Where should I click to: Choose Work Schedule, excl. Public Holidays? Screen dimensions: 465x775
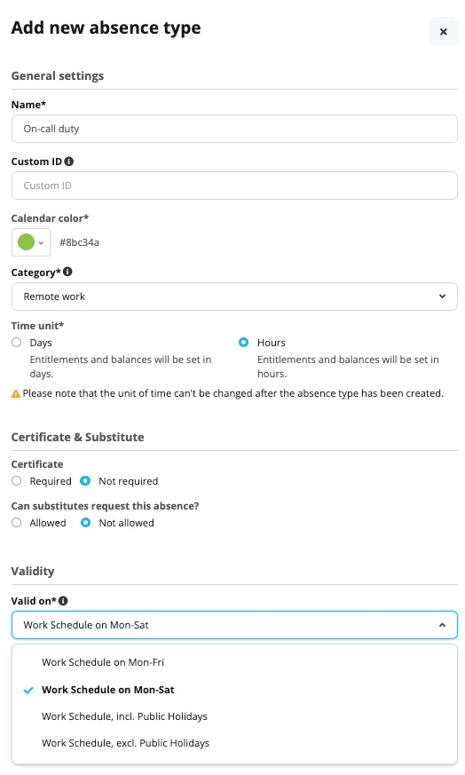234,743
